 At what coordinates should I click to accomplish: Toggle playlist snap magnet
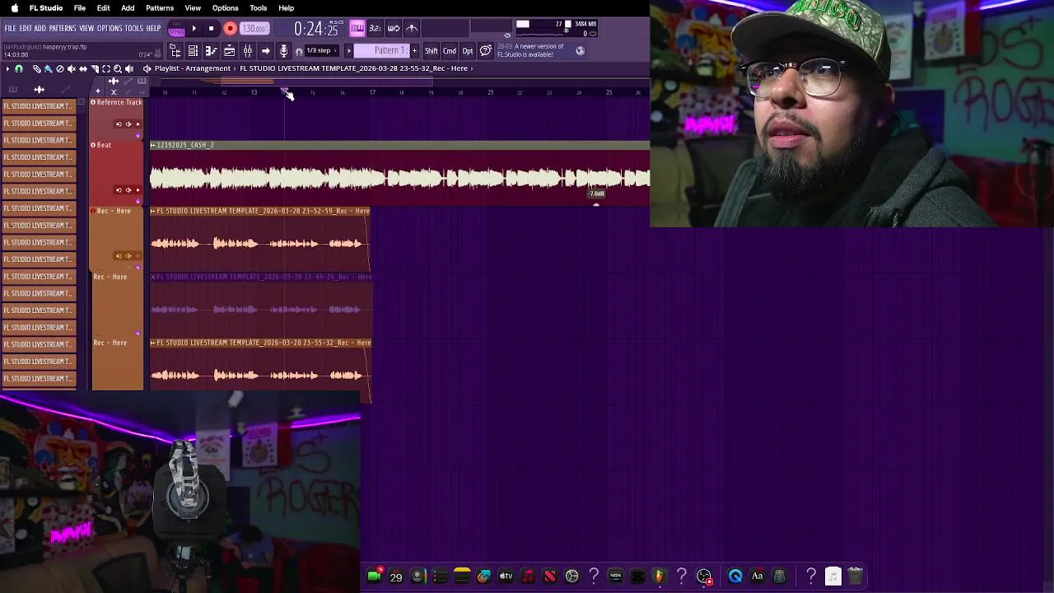click(19, 69)
